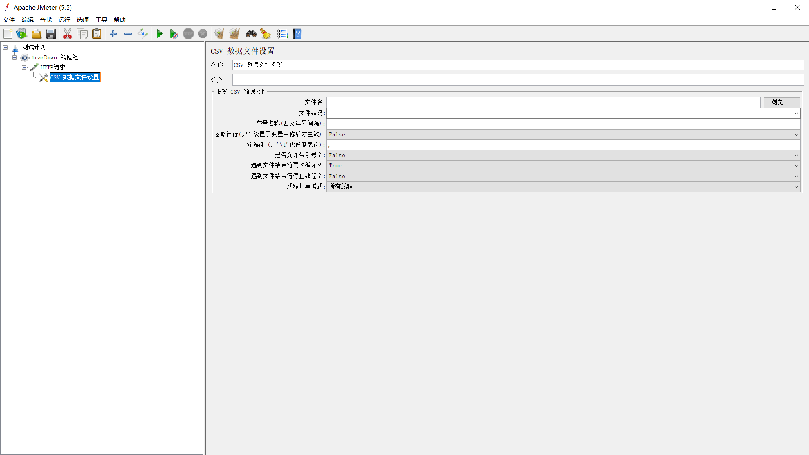
Task: Click the 变量名称 input field
Action: tap(563, 124)
